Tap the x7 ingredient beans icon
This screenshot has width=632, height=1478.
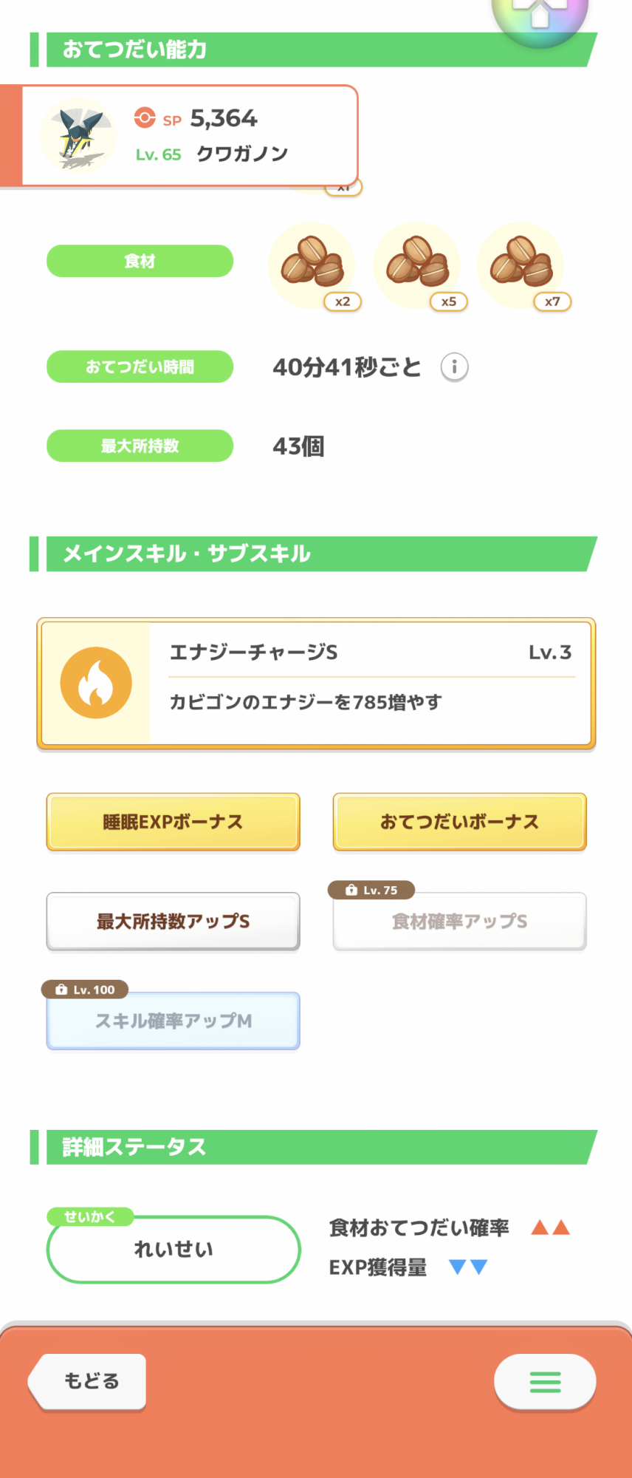point(521,263)
